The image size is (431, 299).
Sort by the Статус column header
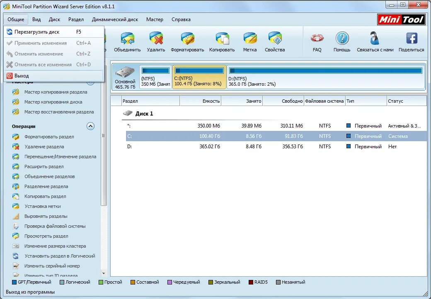click(x=407, y=101)
